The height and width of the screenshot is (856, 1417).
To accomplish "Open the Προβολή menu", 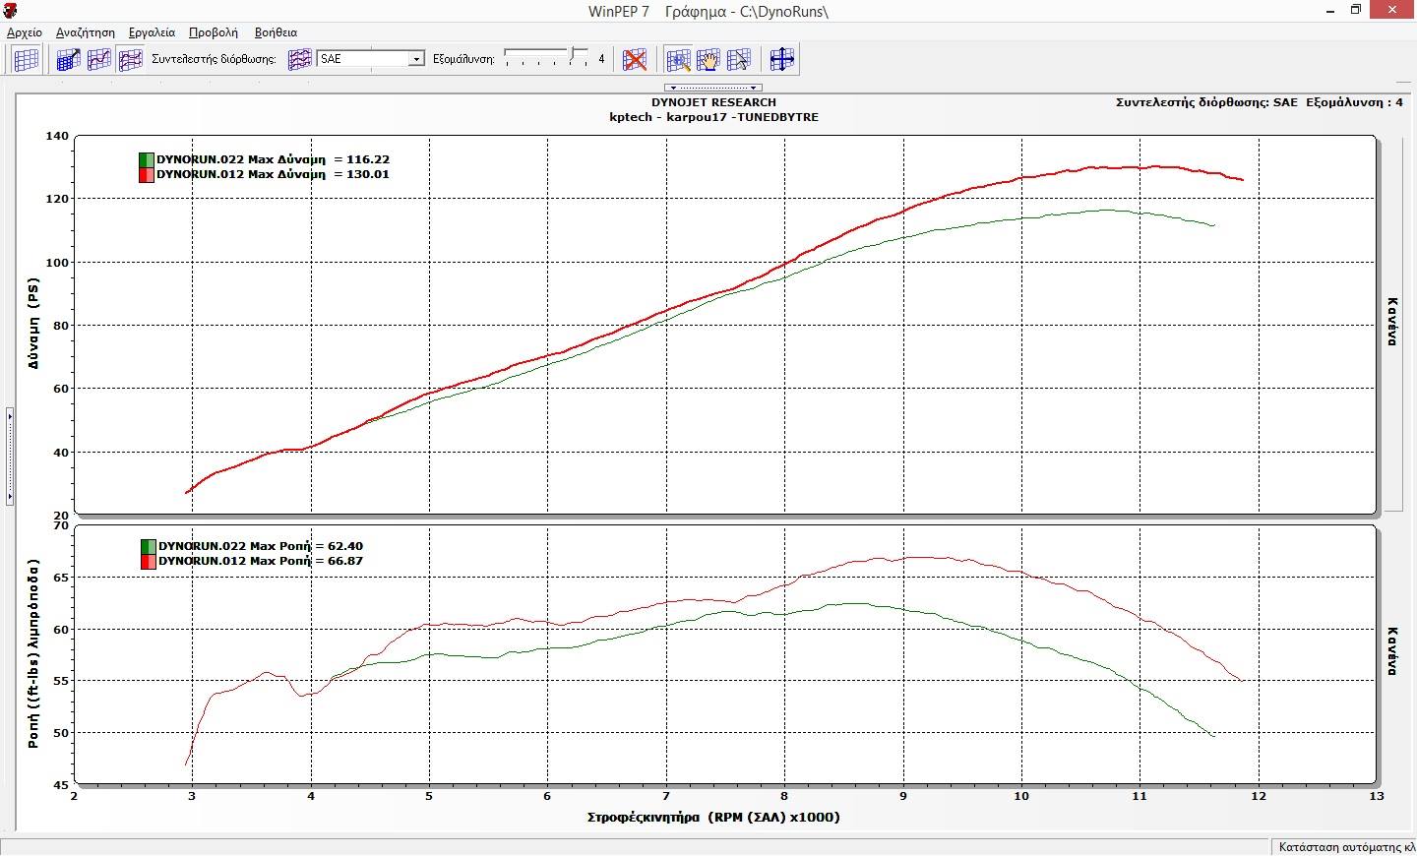I will click(214, 32).
